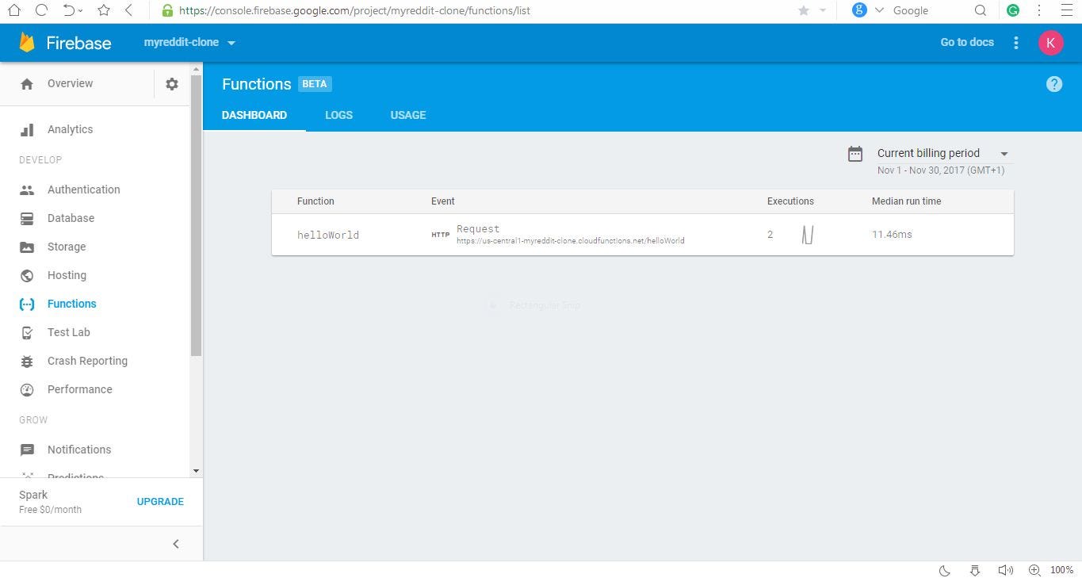
Task: Open Current billing period dropdown
Action: pyautogui.click(x=942, y=153)
